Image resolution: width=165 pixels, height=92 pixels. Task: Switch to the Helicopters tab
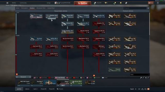pos(24,8)
